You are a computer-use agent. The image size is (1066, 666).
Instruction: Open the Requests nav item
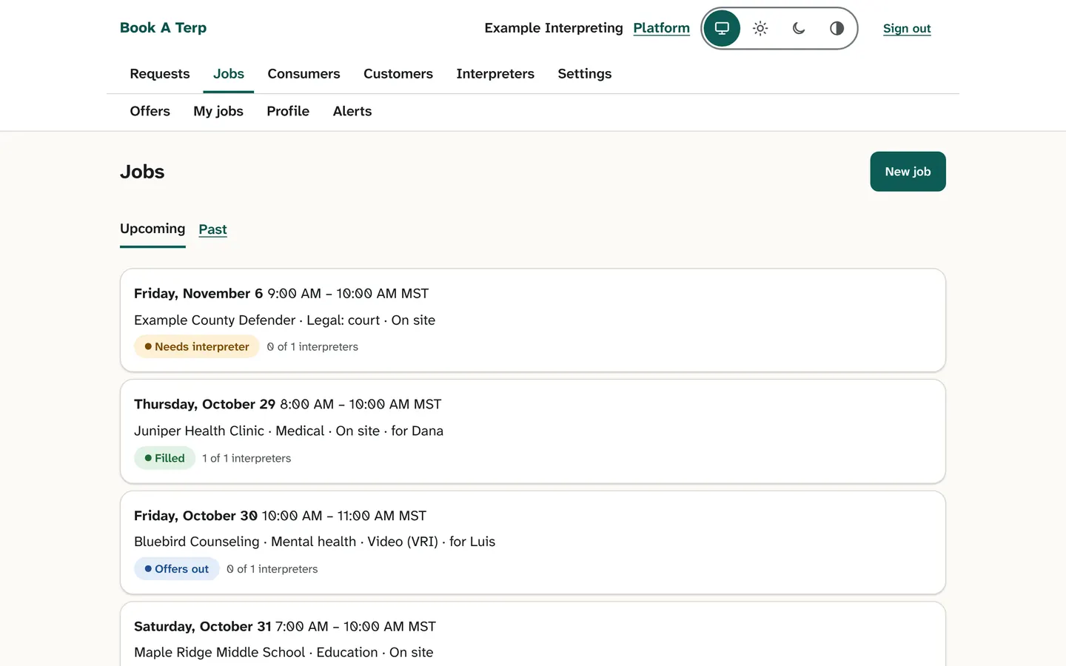(160, 74)
